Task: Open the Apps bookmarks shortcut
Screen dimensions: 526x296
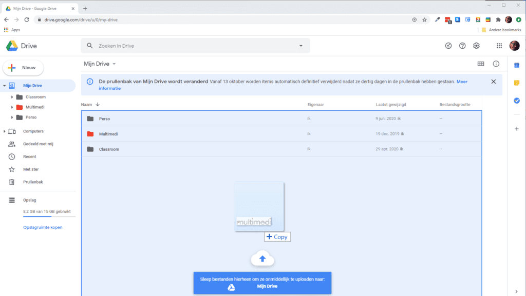Action: point(12,30)
